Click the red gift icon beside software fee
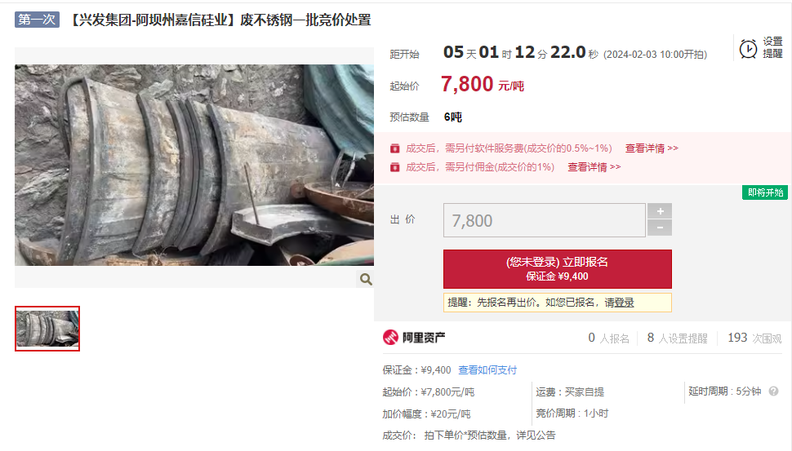The image size is (792, 451). click(x=395, y=148)
